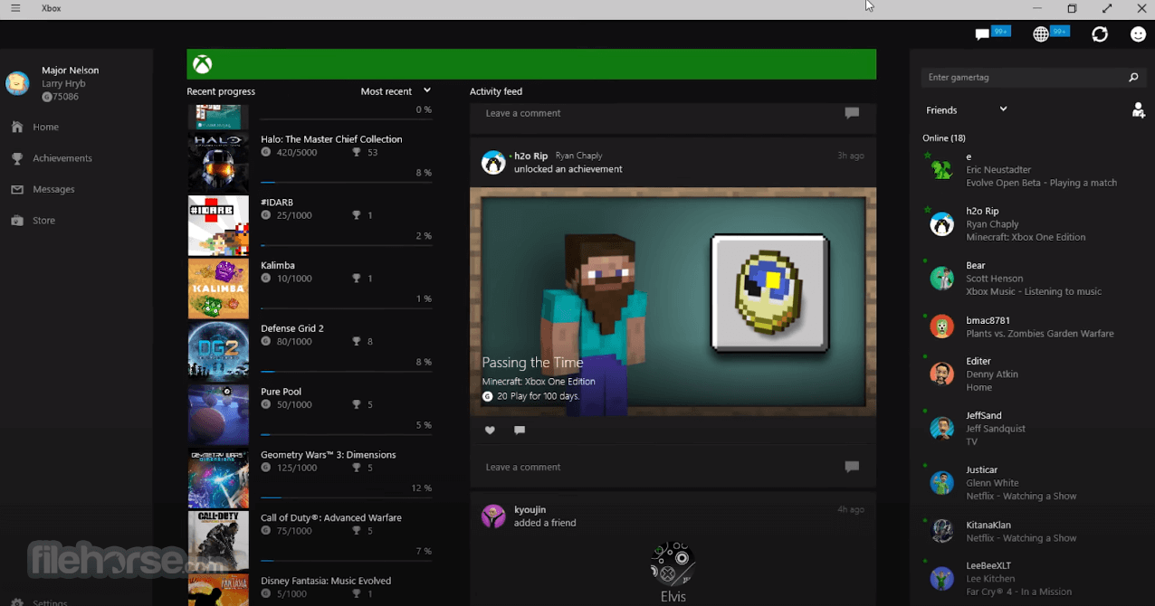Click the Halo progress bar

346,183
